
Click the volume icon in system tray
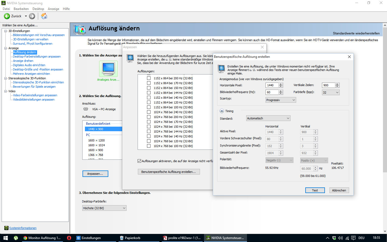tap(341, 238)
